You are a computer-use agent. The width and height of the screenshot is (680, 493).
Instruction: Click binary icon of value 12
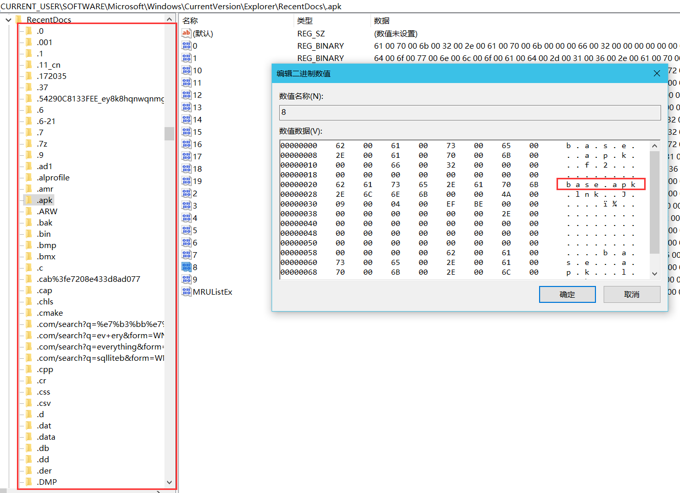tap(187, 95)
